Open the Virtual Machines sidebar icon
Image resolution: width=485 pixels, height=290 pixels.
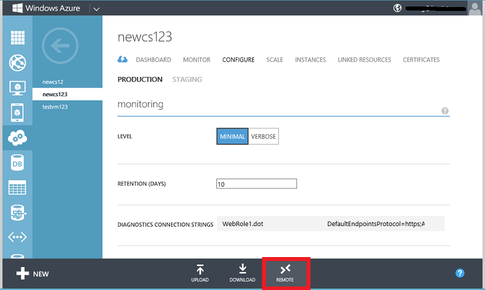click(18, 88)
